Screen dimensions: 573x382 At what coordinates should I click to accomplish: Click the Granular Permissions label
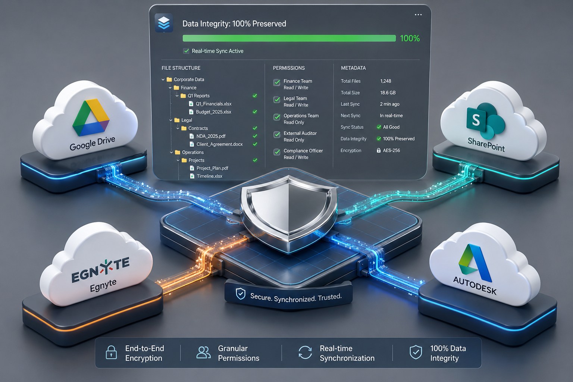[x=238, y=353]
